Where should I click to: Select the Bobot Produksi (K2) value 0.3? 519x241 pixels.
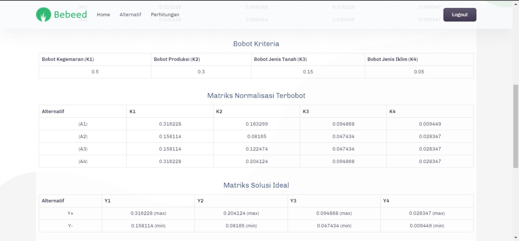201,72
